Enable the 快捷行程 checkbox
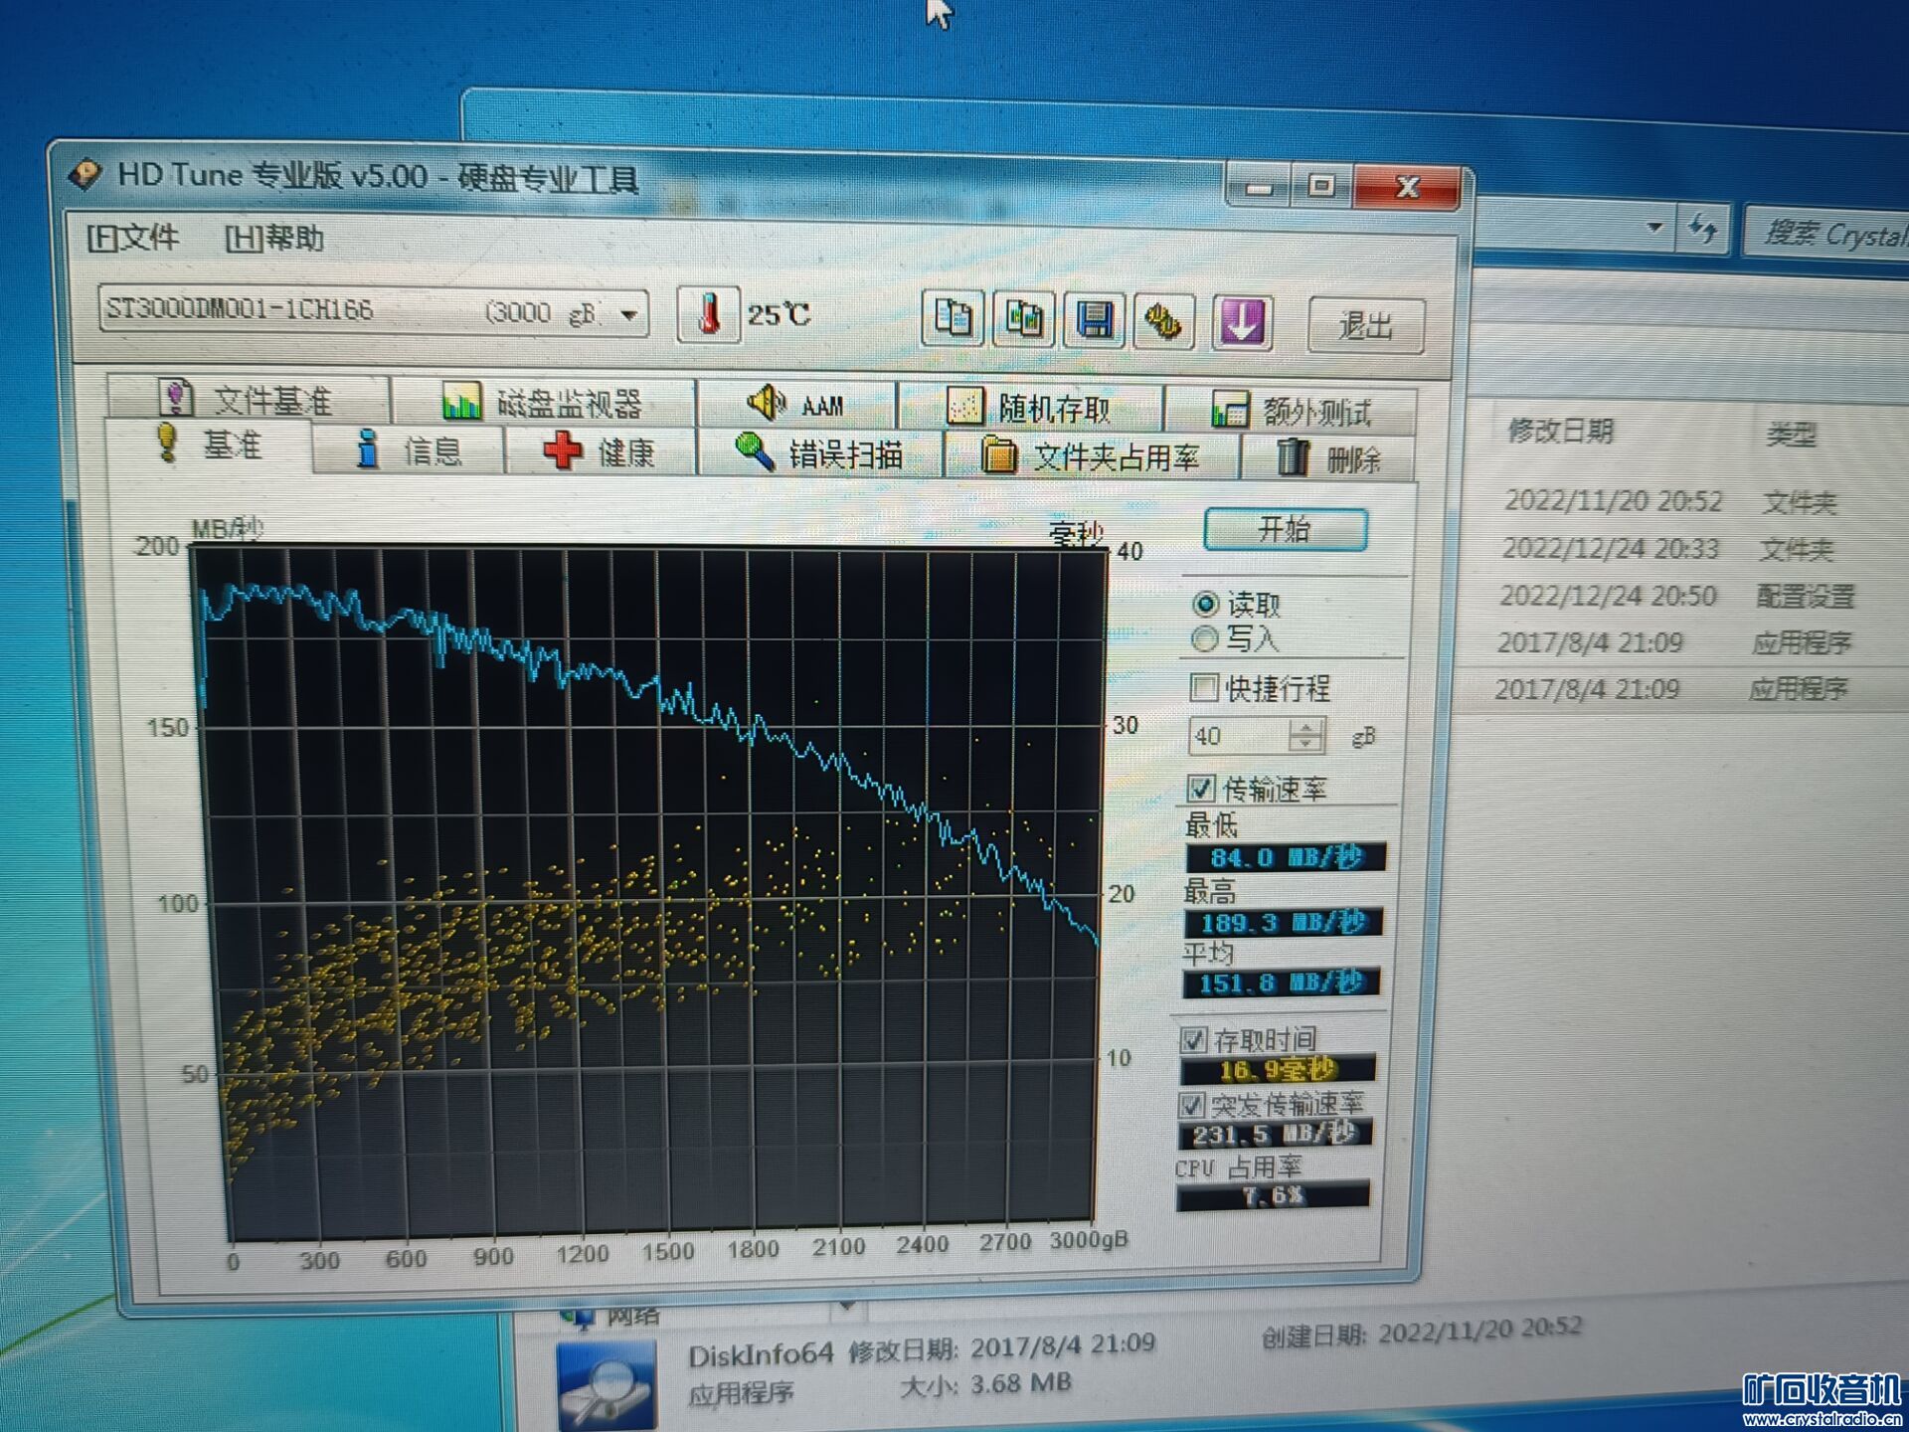Screen dimensions: 1909x1432 [1203, 687]
